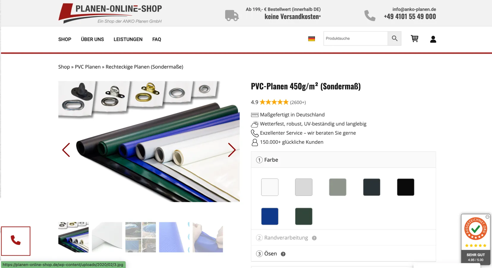Open the shopping cart
This screenshot has height=268, width=492.
click(x=414, y=39)
